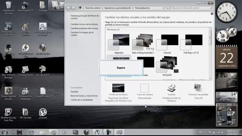Image resolution: width=242 pixels, height=136 pixels.
Task: Click Personalización breadcrumb
Action: [142, 8]
